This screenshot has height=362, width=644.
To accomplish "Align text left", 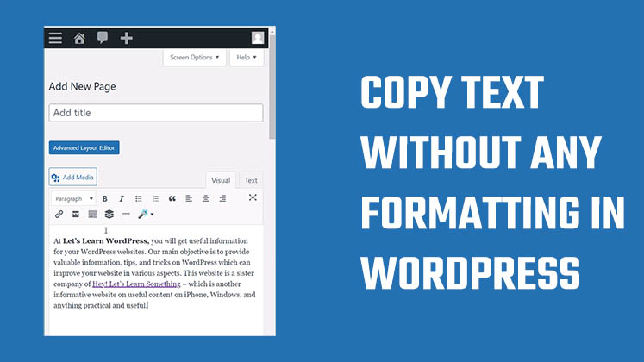I will pyautogui.click(x=189, y=198).
